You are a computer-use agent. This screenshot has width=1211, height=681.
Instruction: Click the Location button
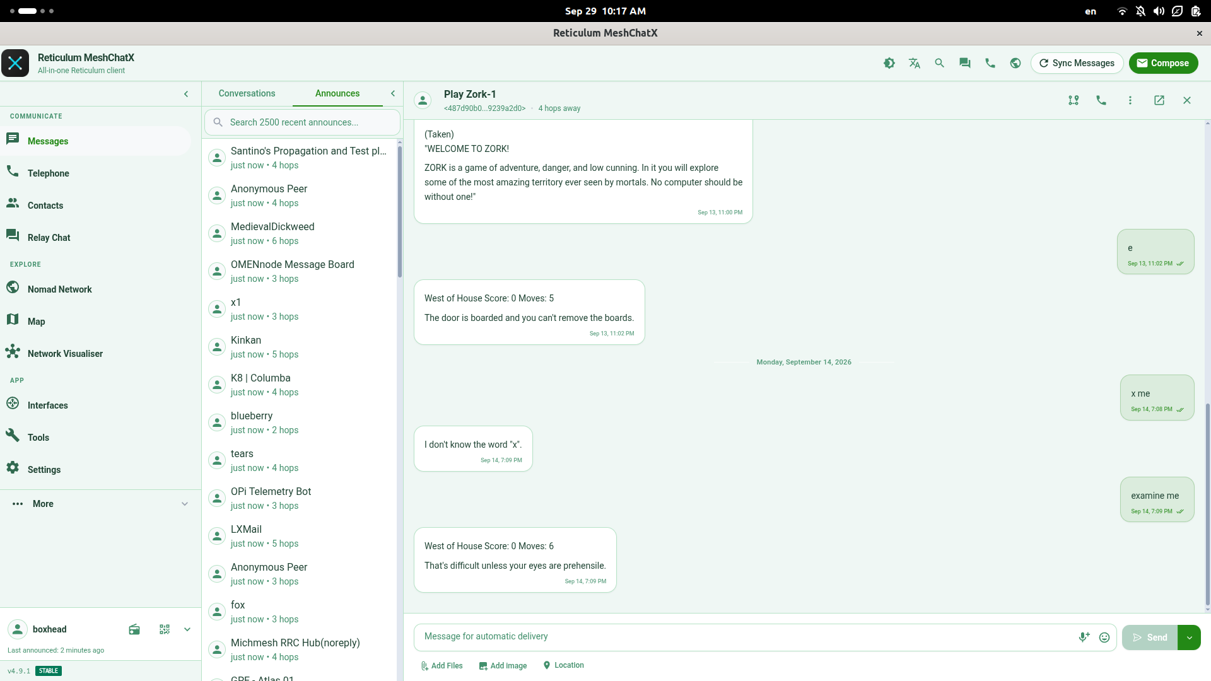point(563,665)
